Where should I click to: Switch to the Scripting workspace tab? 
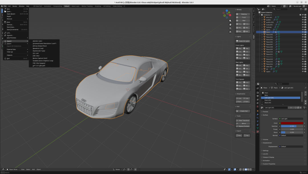98,6
